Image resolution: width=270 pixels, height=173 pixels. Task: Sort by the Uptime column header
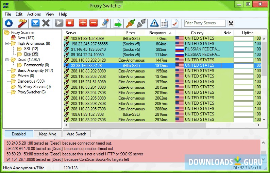[x=248, y=33]
